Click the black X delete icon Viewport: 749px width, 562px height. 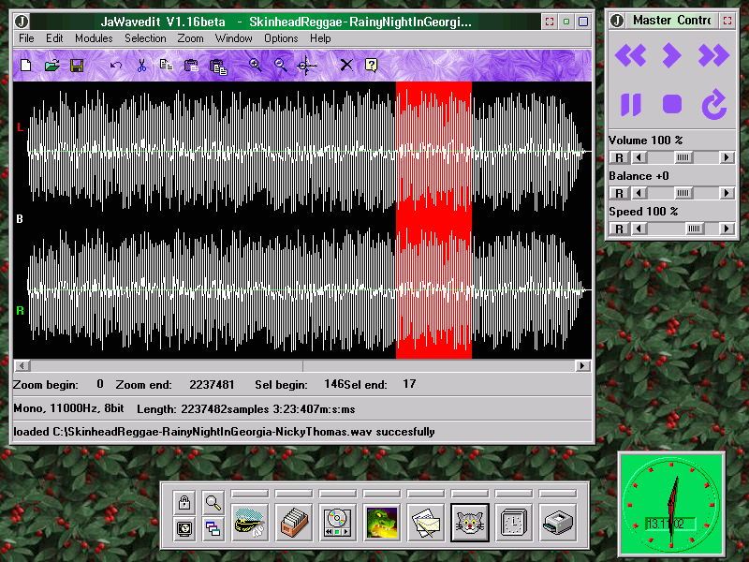[346, 66]
